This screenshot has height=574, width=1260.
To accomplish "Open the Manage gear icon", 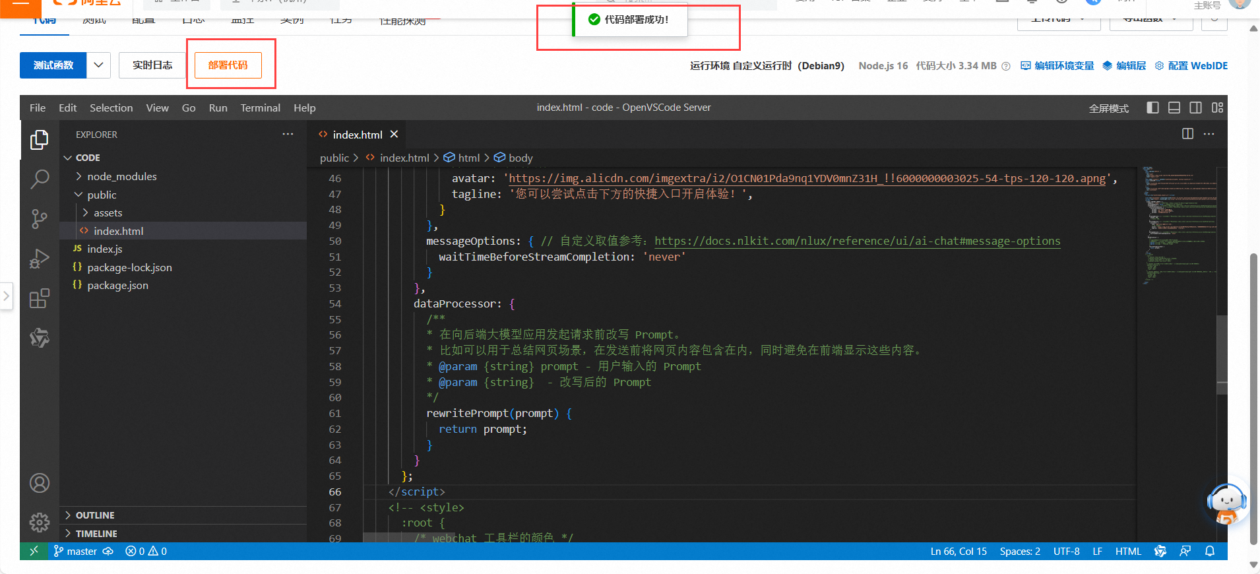I will (x=40, y=523).
